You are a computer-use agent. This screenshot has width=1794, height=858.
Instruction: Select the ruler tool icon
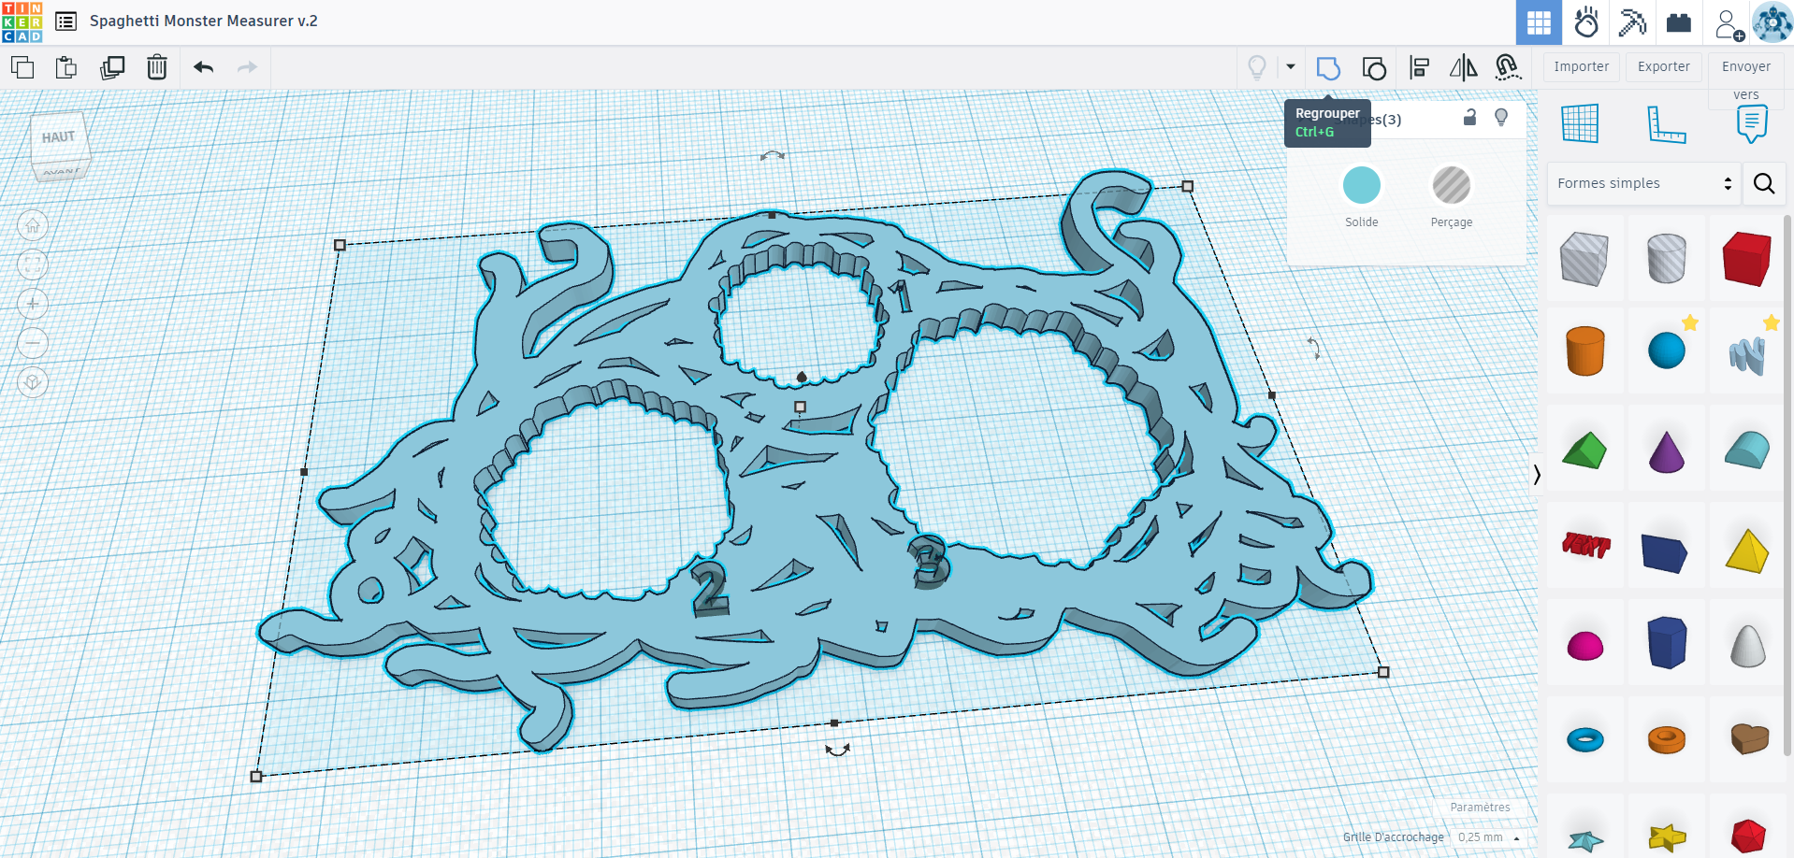click(x=1666, y=123)
